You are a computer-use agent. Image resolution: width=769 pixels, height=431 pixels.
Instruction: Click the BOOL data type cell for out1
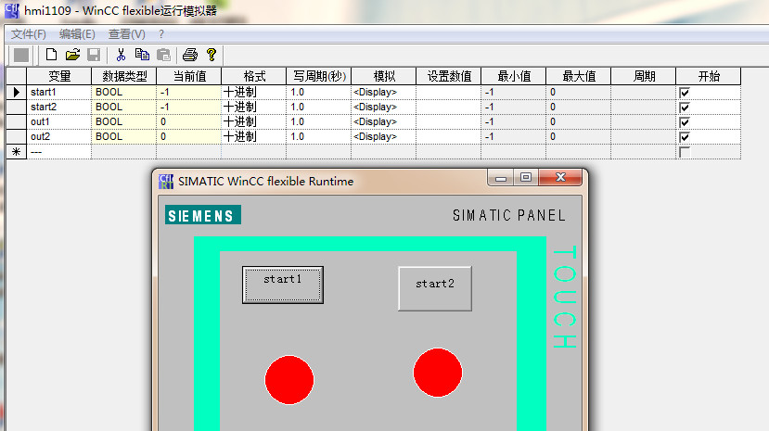coord(124,121)
